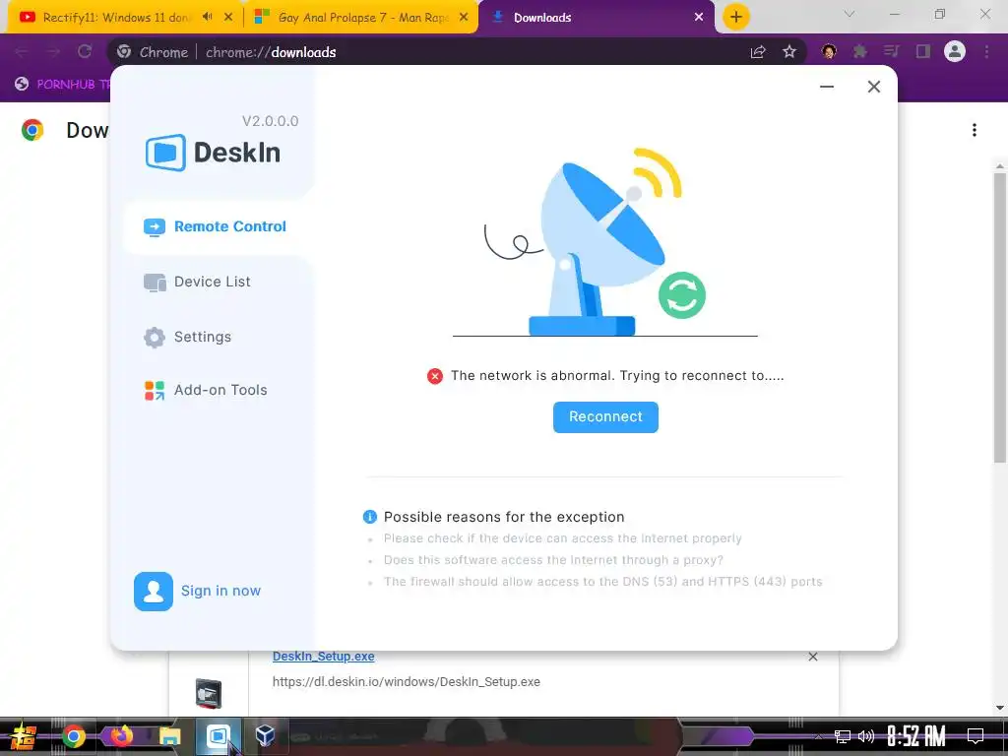Click the Device List monitor icon
Image resolution: width=1008 pixels, height=756 pixels.
pos(155,283)
